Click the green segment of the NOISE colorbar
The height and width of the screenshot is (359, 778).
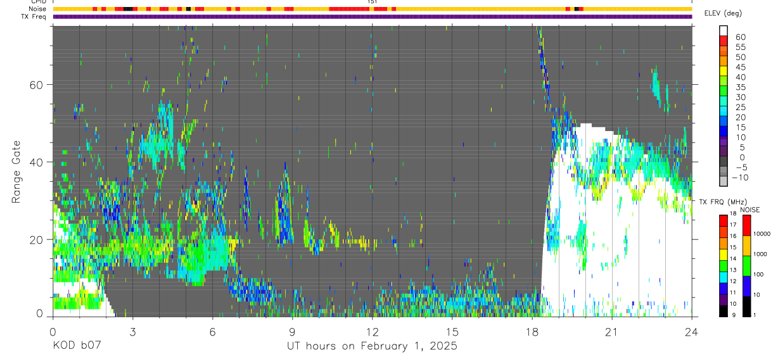point(746,265)
